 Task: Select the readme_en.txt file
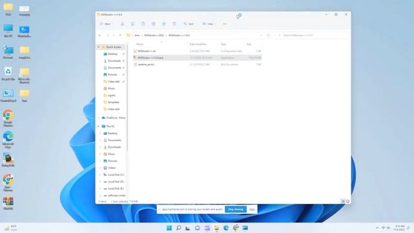pyautogui.click(x=197, y=65)
